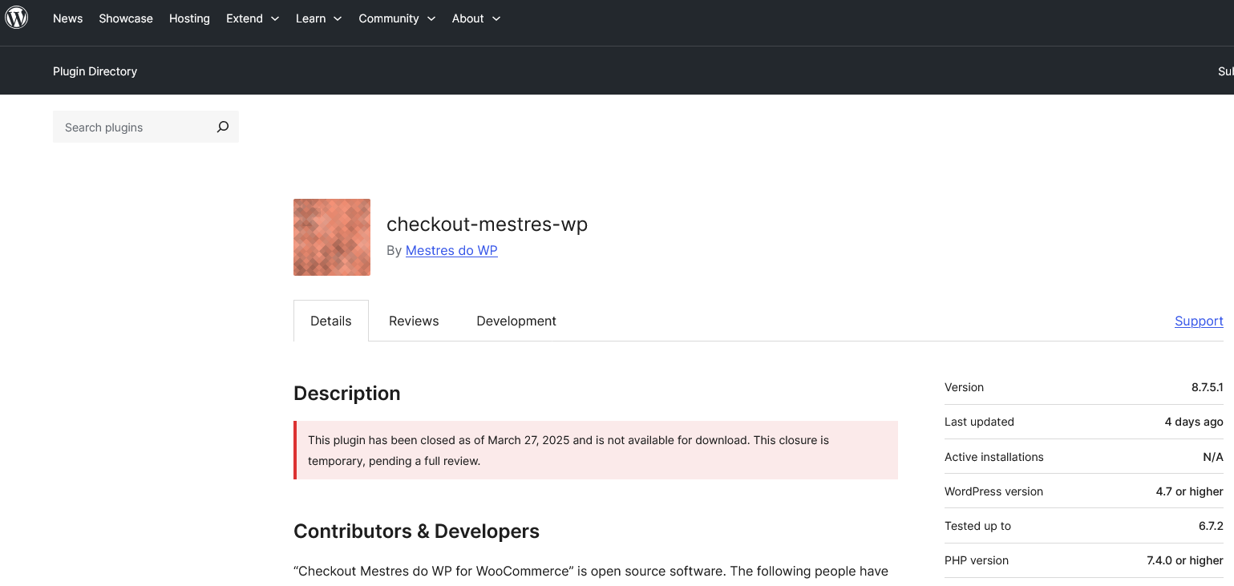
Task: Click WordPress version 4.7 or higher value
Action: 1189,491
